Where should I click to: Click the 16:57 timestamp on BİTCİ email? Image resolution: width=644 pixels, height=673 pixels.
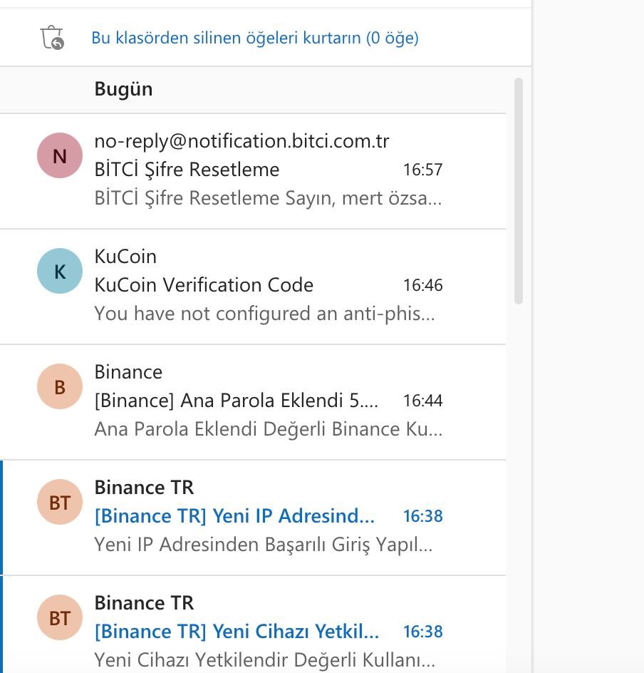coord(422,170)
